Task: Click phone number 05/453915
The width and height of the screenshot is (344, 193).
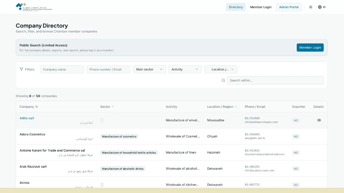Action: pos(252,151)
